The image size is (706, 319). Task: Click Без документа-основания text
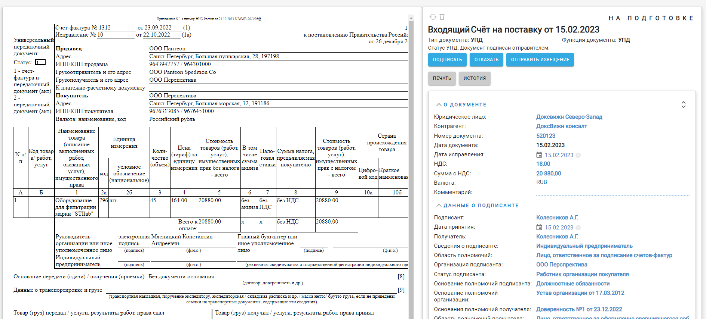coord(181,276)
